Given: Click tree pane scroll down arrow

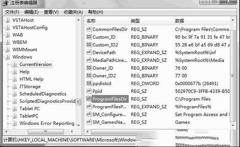Looking at the screenshot, I should [78, 125].
